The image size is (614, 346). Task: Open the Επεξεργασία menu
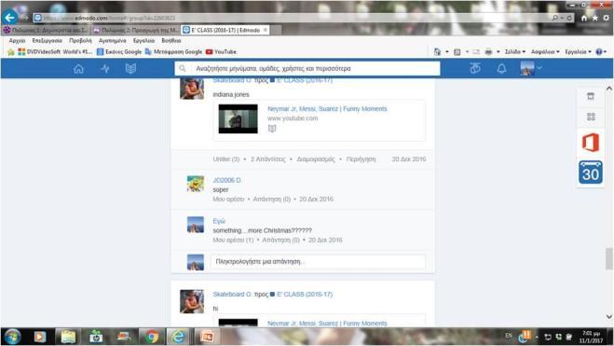click(x=47, y=41)
